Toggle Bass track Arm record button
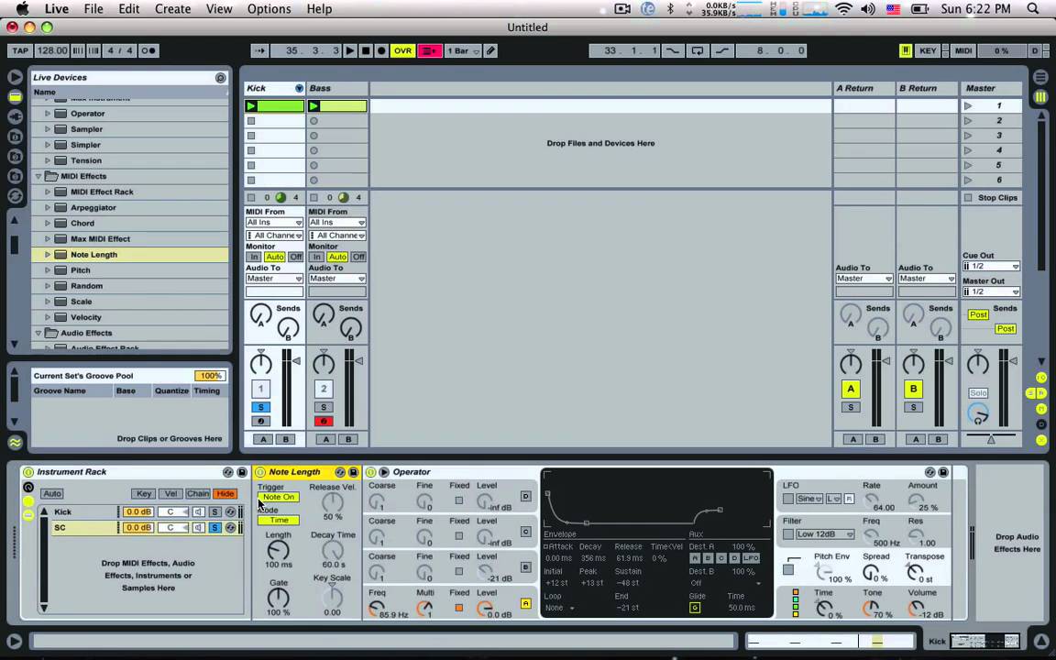Screen dimensions: 1056x660 pos(324,421)
